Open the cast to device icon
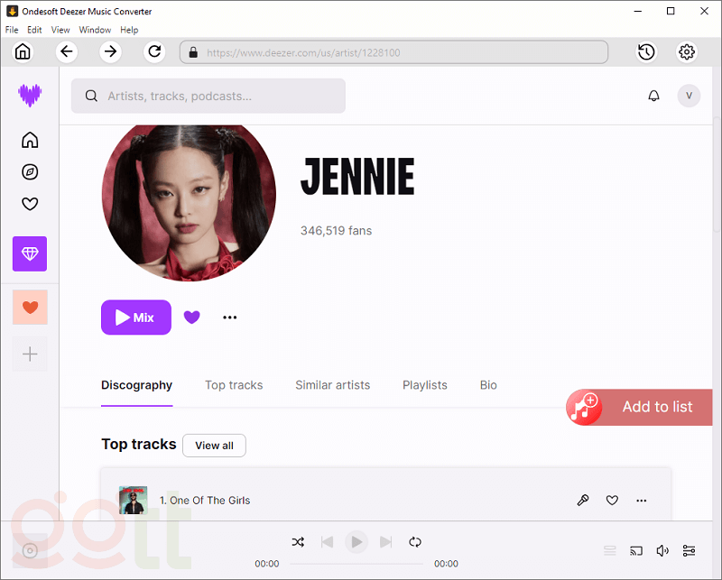The width and height of the screenshot is (722, 580). pyautogui.click(x=636, y=550)
